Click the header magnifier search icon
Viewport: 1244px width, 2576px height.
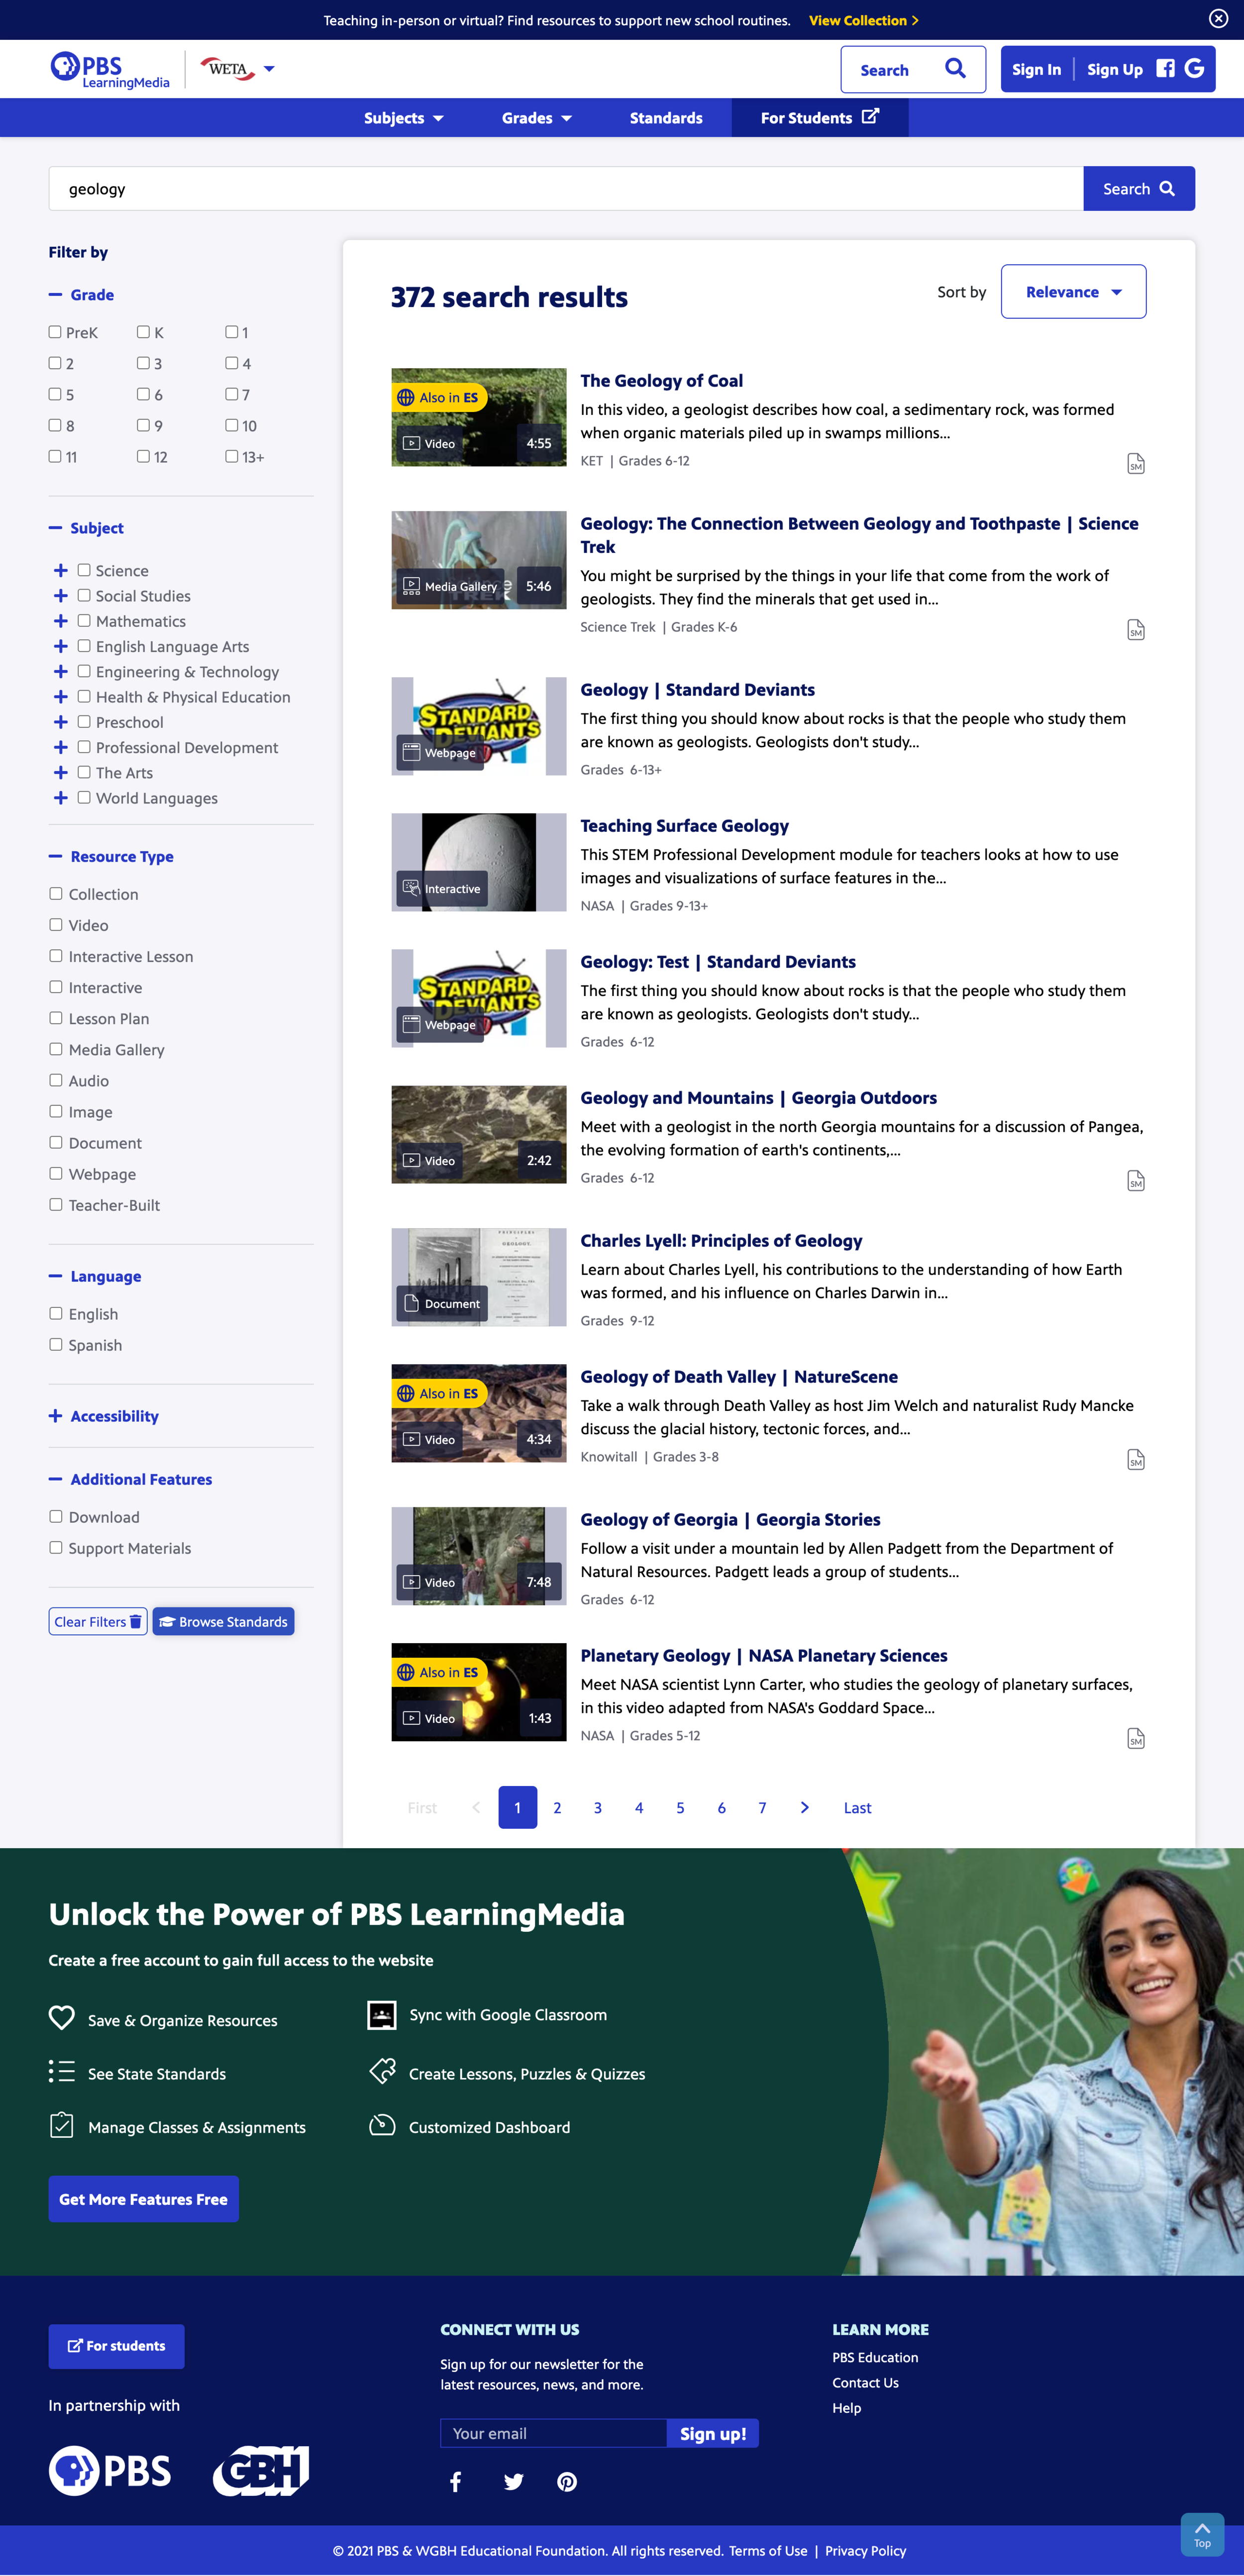pos(955,69)
